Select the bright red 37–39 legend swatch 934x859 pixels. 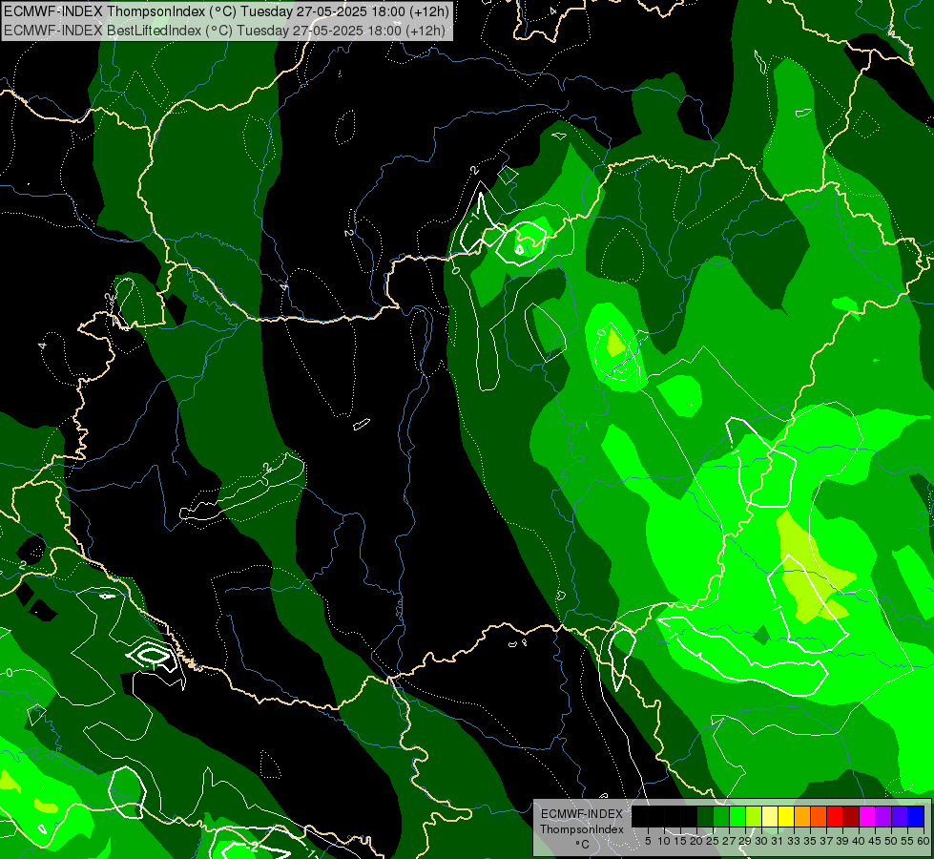coord(835,817)
